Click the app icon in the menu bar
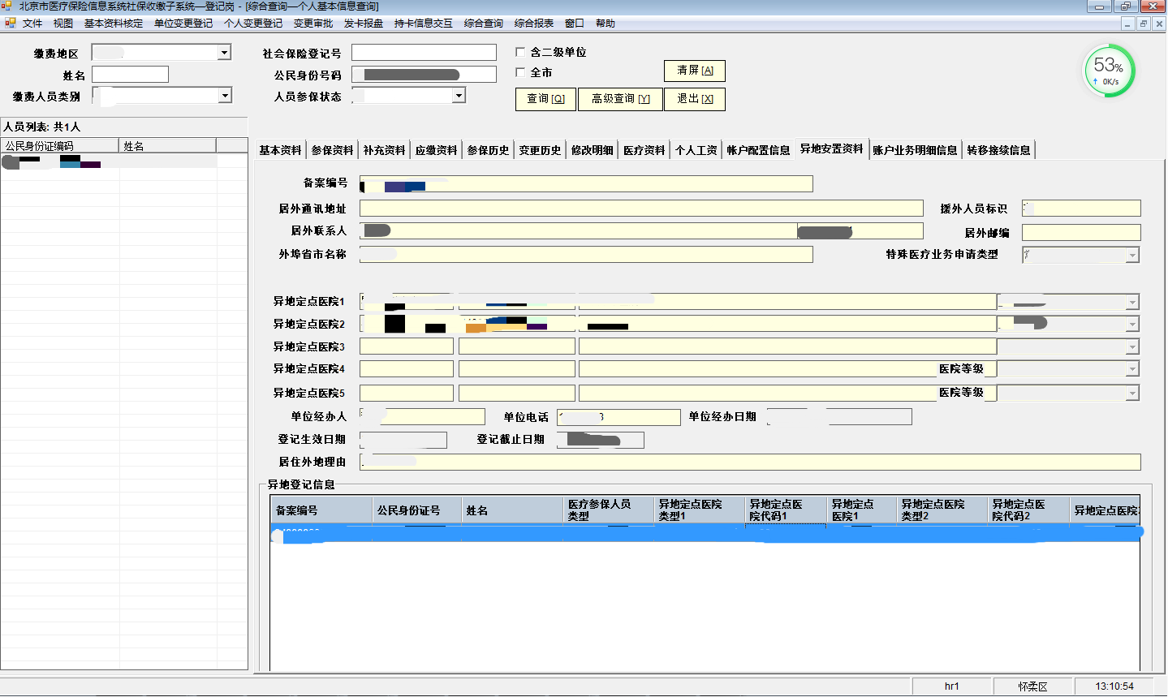The width and height of the screenshot is (1168, 697). [10, 23]
